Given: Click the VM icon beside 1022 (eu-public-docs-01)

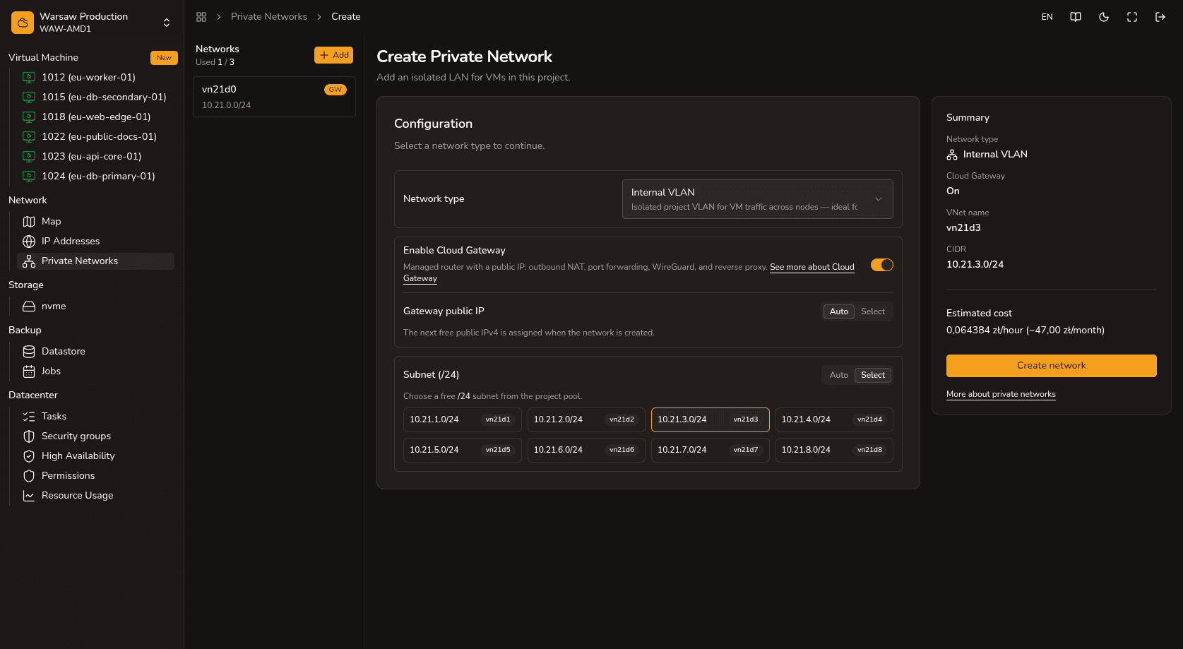Looking at the screenshot, I should pyautogui.click(x=29, y=137).
